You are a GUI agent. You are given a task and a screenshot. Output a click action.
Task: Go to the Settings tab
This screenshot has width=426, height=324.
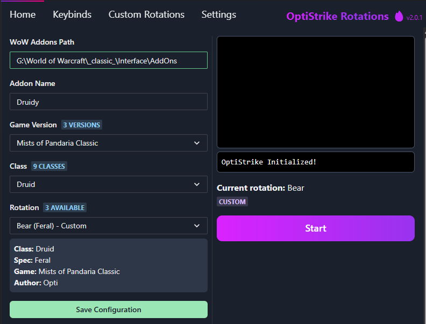(x=219, y=15)
